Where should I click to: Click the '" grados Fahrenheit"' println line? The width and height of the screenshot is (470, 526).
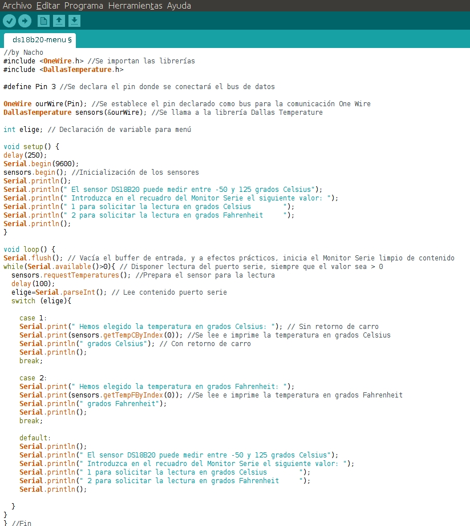pyautogui.click(x=93, y=404)
